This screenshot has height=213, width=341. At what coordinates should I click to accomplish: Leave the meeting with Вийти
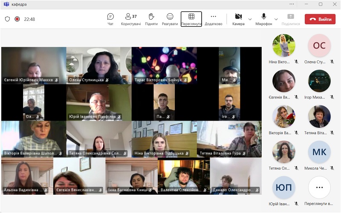[320, 19]
